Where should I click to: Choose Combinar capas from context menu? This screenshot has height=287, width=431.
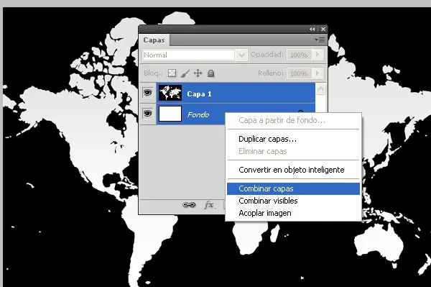click(293, 188)
